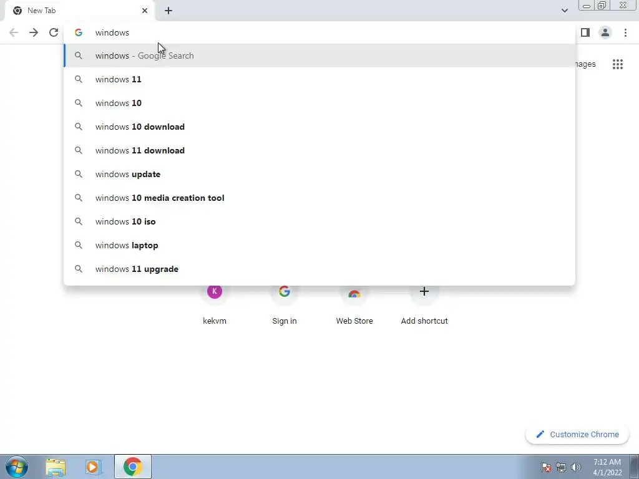This screenshot has height=479, width=639.
Task: Click the Google G icon in the address bar
Action: click(x=79, y=32)
